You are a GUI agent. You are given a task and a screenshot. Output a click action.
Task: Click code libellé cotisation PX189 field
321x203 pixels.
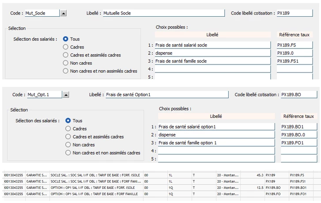click(295, 13)
